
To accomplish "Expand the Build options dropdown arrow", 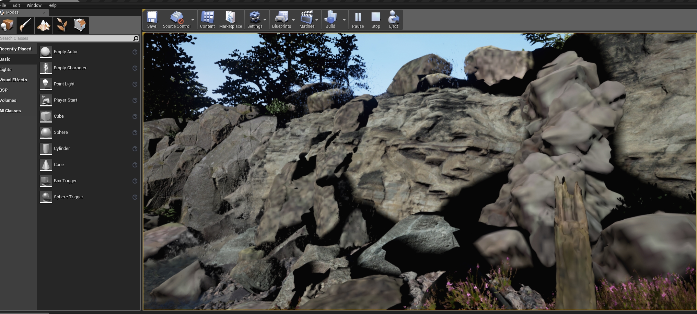I will (344, 20).
